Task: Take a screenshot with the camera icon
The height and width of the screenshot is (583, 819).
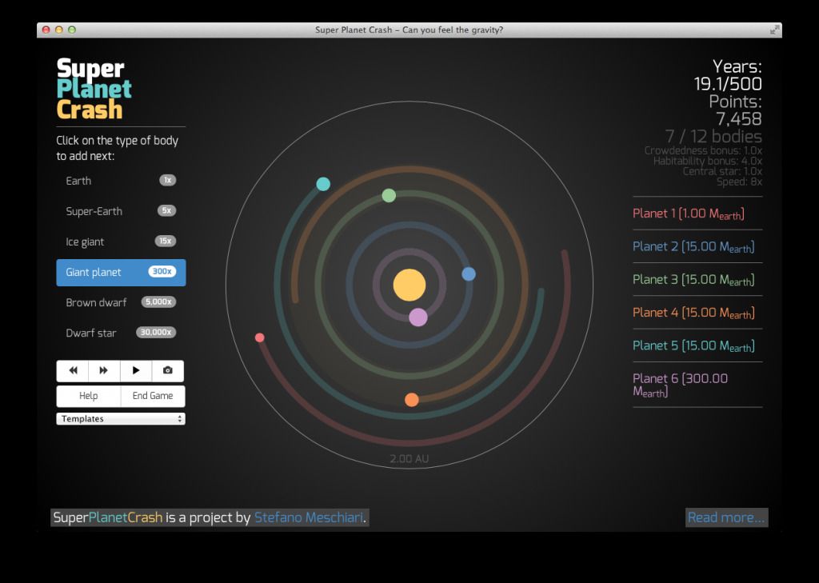Action: (167, 370)
